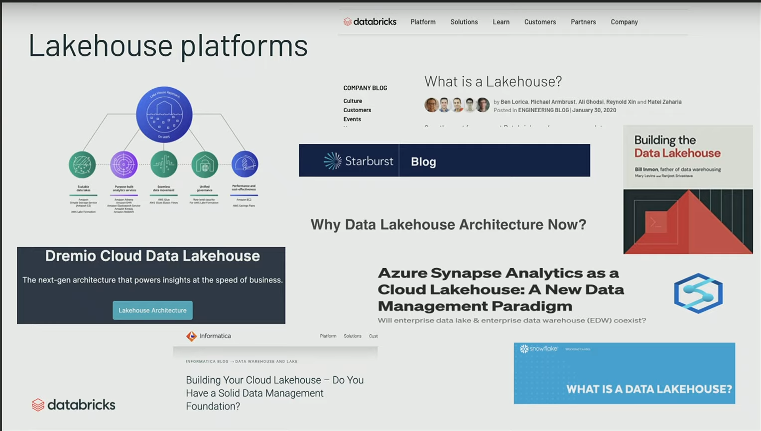The image size is (761, 431).
Task: Click the Seamless data movement icon
Action: 164,164
